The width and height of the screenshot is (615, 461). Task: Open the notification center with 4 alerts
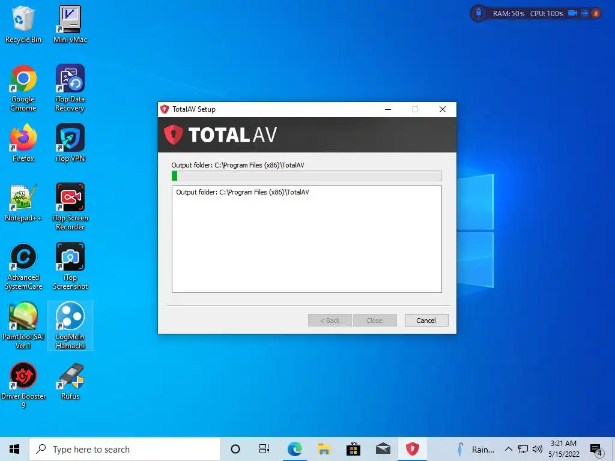[x=596, y=450]
